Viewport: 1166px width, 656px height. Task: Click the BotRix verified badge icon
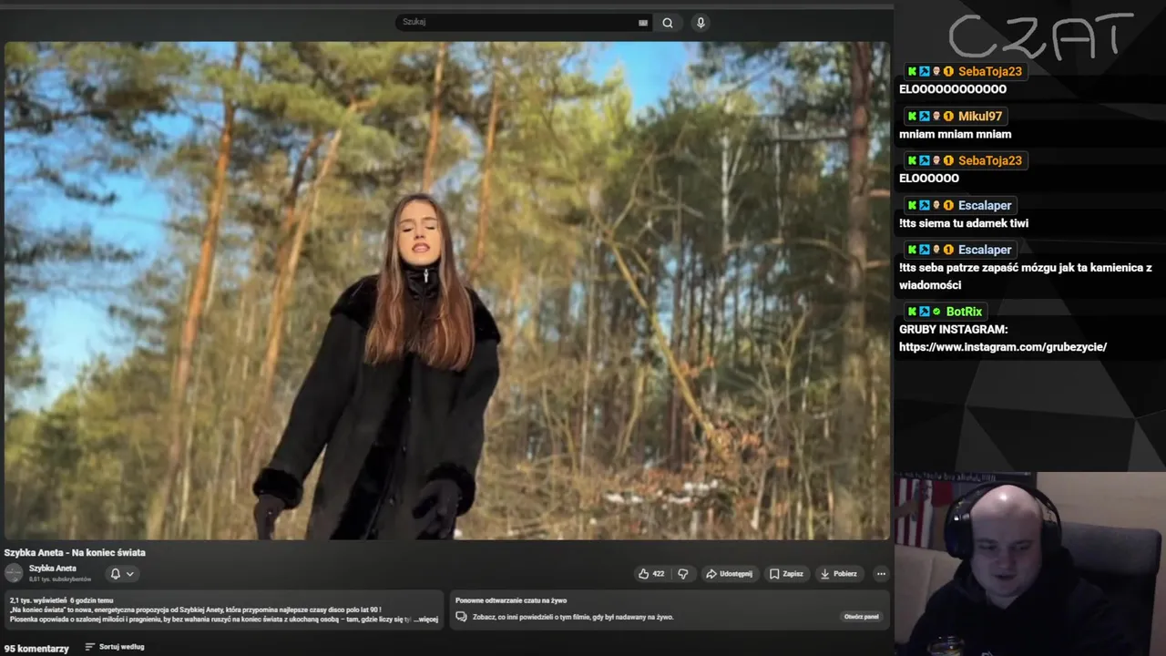point(936,312)
